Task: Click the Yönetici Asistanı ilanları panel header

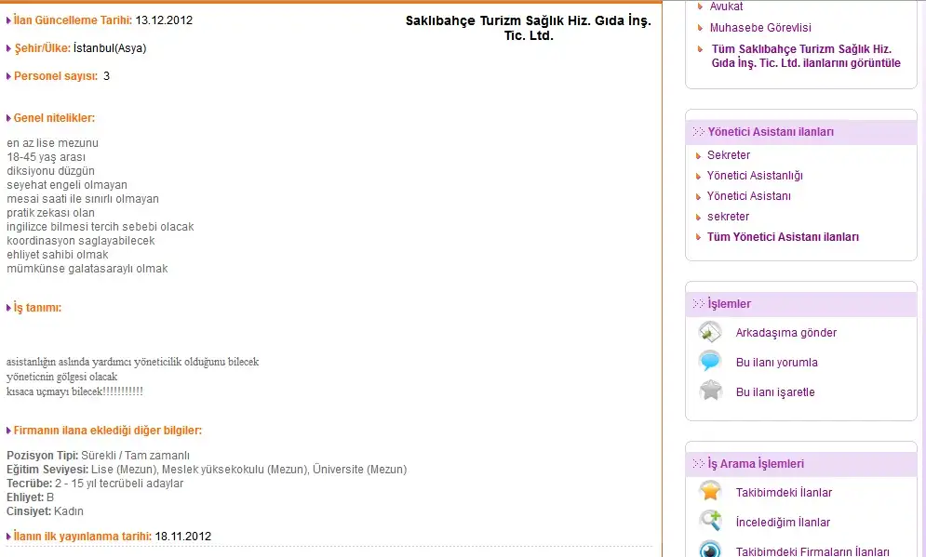Action: point(800,132)
